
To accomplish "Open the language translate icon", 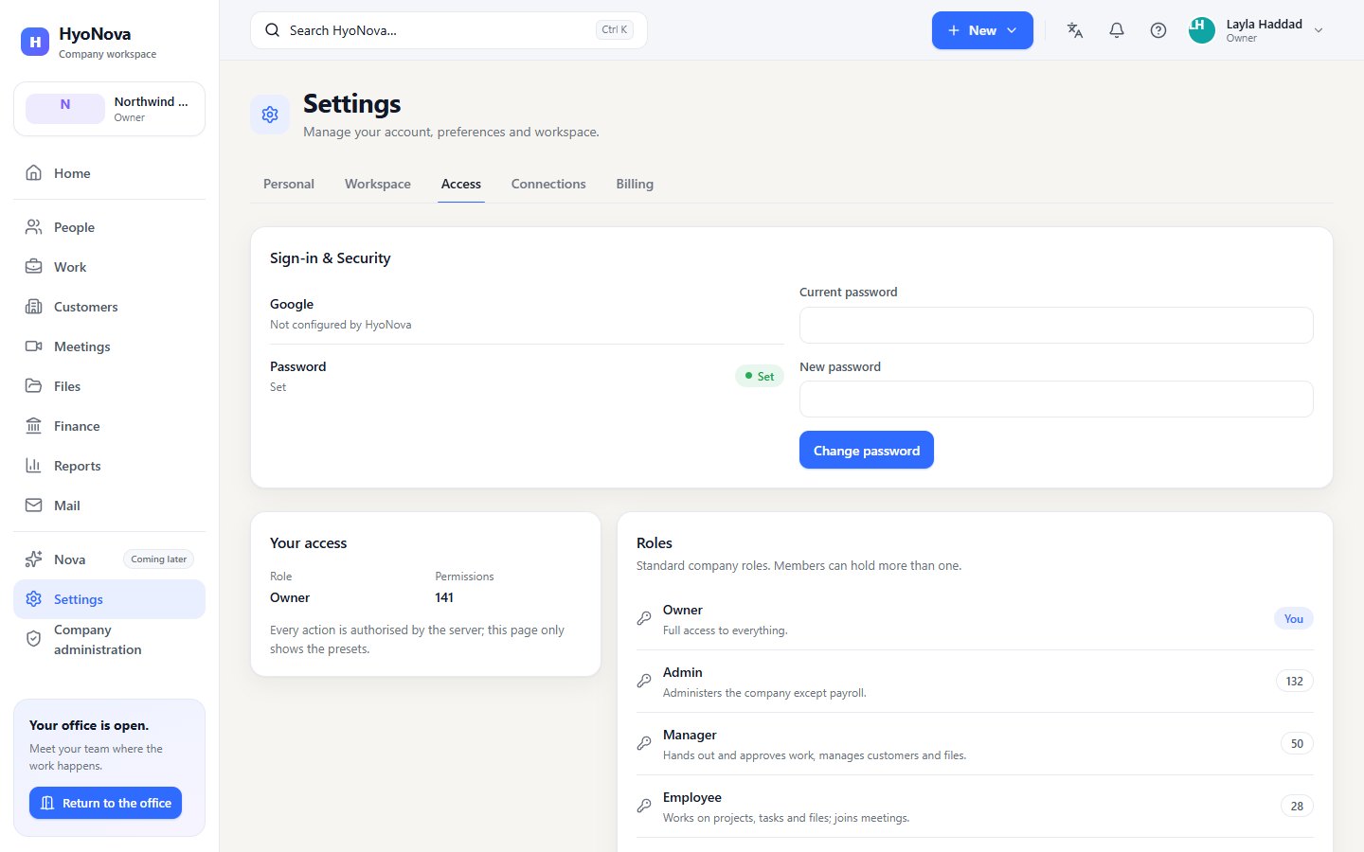I will point(1075,30).
